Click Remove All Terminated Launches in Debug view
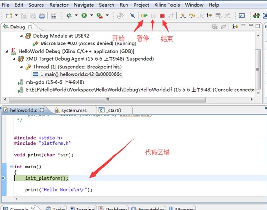 pyautogui.click(x=215, y=27)
